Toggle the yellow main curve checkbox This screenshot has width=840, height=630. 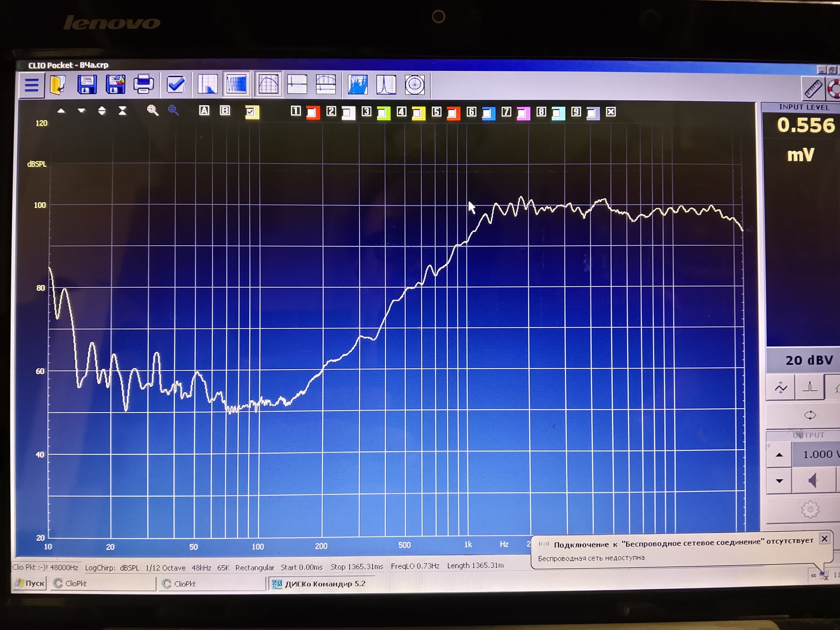tap(252, 112)
